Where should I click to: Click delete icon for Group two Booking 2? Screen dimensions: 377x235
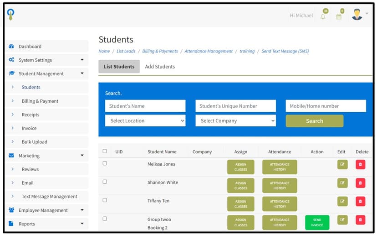coord(360,220)
